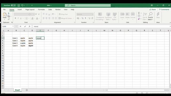Image resolution: width=171 pixels, height=96 pixels.
Task: Select the Sheet1 tab
Action: pyautogui.click(x=18, y=90)
